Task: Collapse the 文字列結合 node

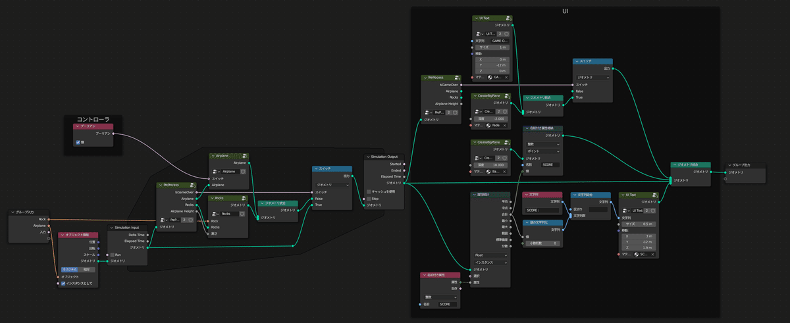Action: pos(574,195)
